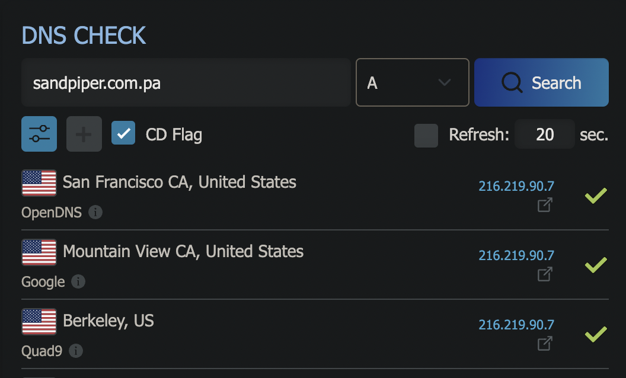Focus the domain input with sandpiper.com.pa
626x378 pixels.
[186, 82]
